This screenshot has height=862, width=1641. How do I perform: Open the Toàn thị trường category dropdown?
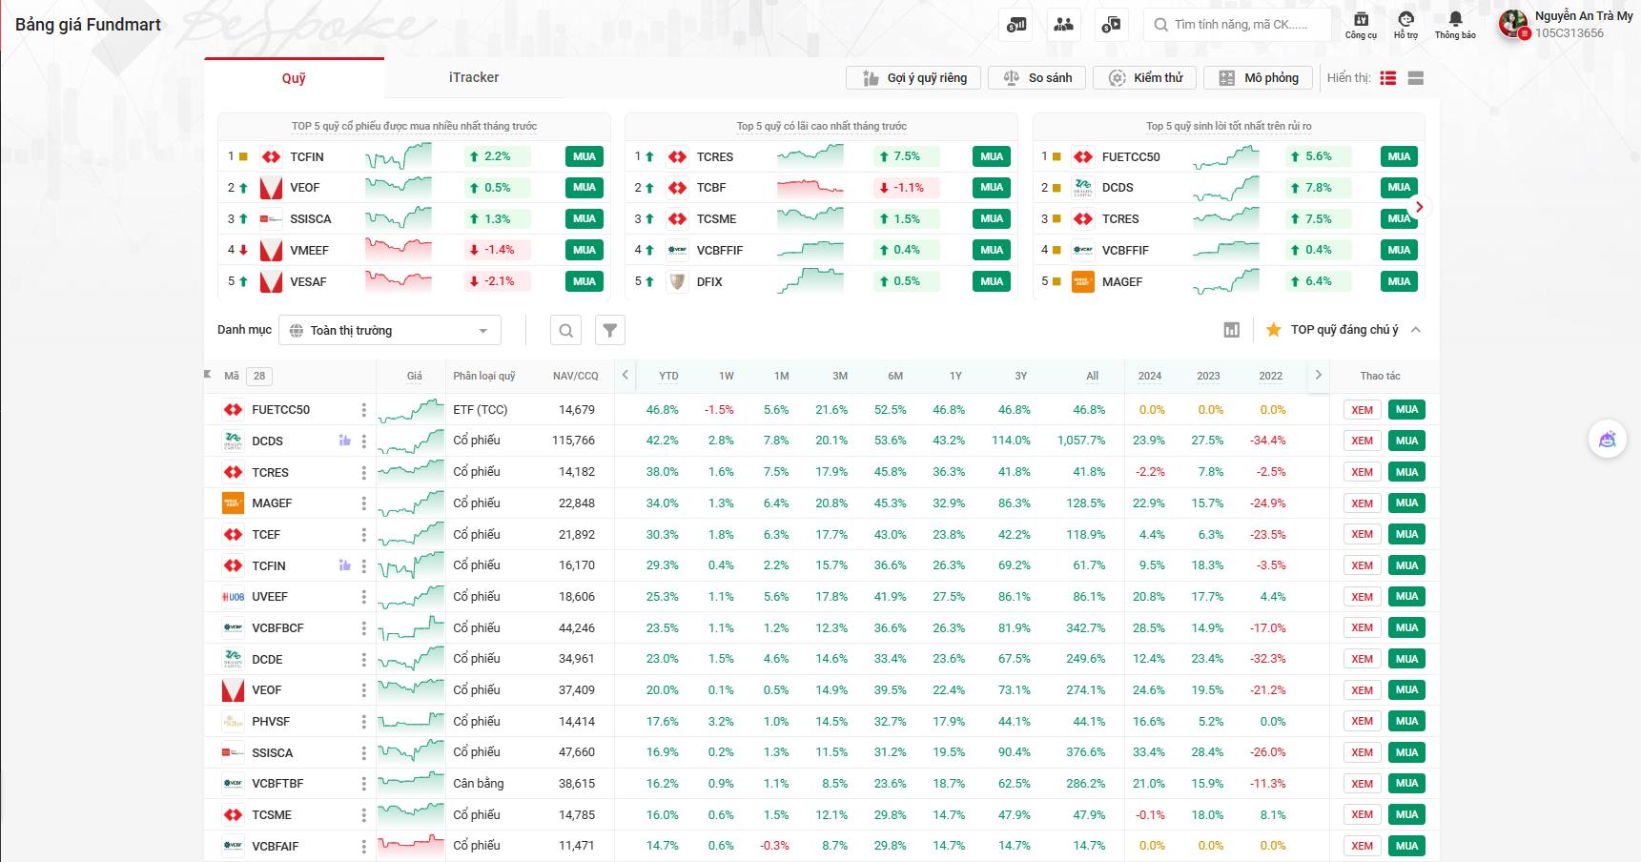[x=390, y=330]
